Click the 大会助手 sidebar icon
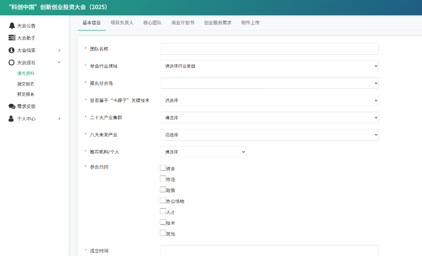 [x=12, y=38]
